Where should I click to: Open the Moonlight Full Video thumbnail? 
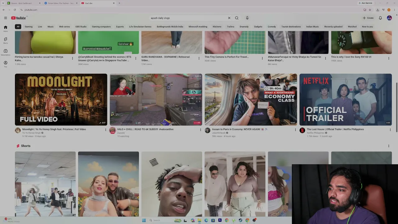(x=61, y=100)
